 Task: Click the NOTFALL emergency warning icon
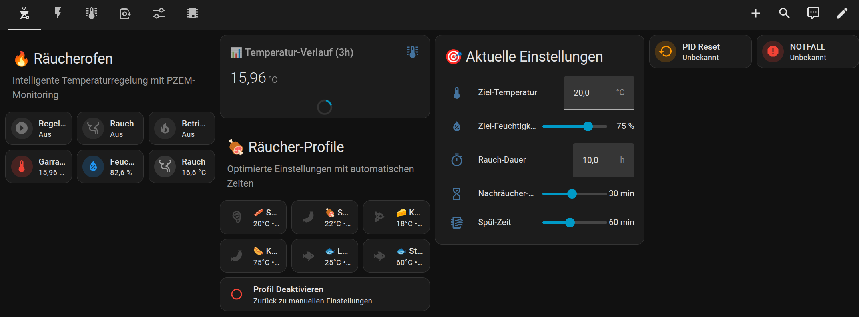pos(773,51)
